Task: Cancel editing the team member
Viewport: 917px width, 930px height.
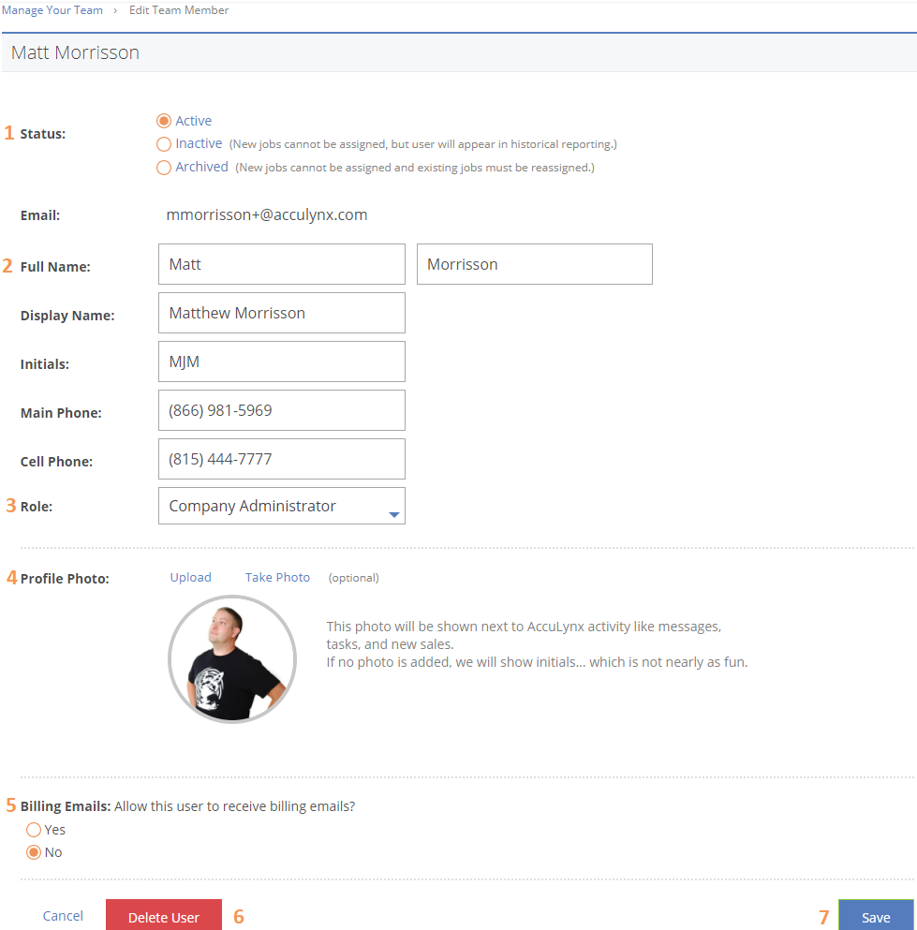Action: [63, 916]
